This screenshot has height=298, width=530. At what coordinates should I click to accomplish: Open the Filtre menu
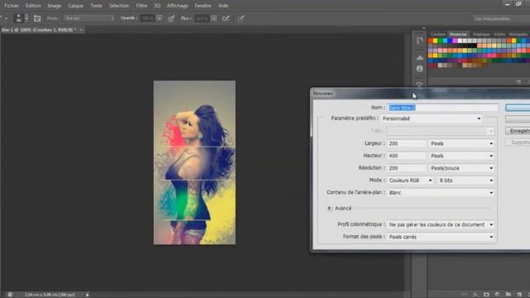[x=142, y=6]
